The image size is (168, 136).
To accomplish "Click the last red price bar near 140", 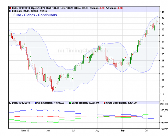I will pyautogui.click(x=158, y=22).
